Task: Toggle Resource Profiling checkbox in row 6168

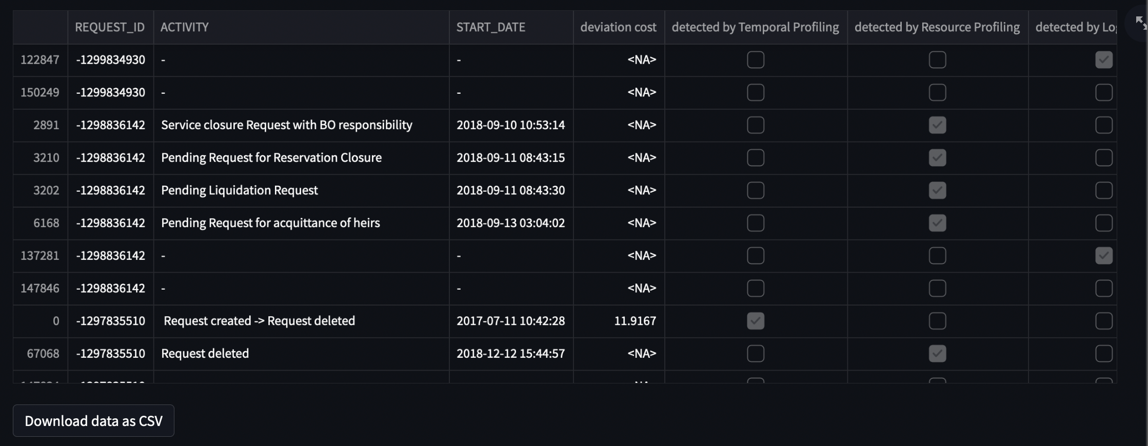Action: [937, 223]
